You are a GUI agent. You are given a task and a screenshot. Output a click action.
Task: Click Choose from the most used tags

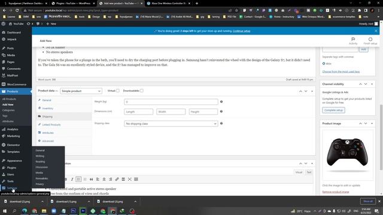point(341,72)
